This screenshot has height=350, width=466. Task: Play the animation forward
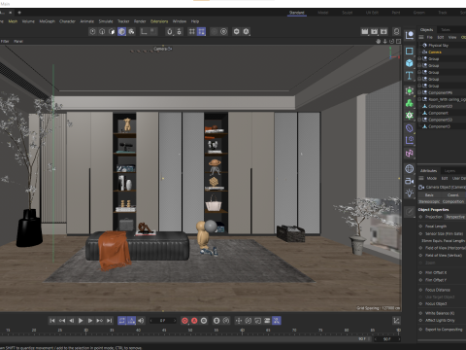(81, 321)
